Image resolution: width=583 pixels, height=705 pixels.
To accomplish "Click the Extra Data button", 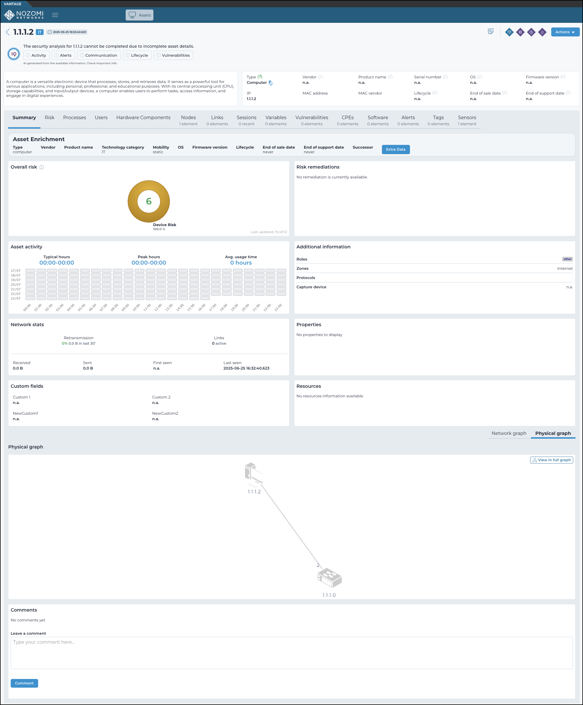I will point(396,150).
